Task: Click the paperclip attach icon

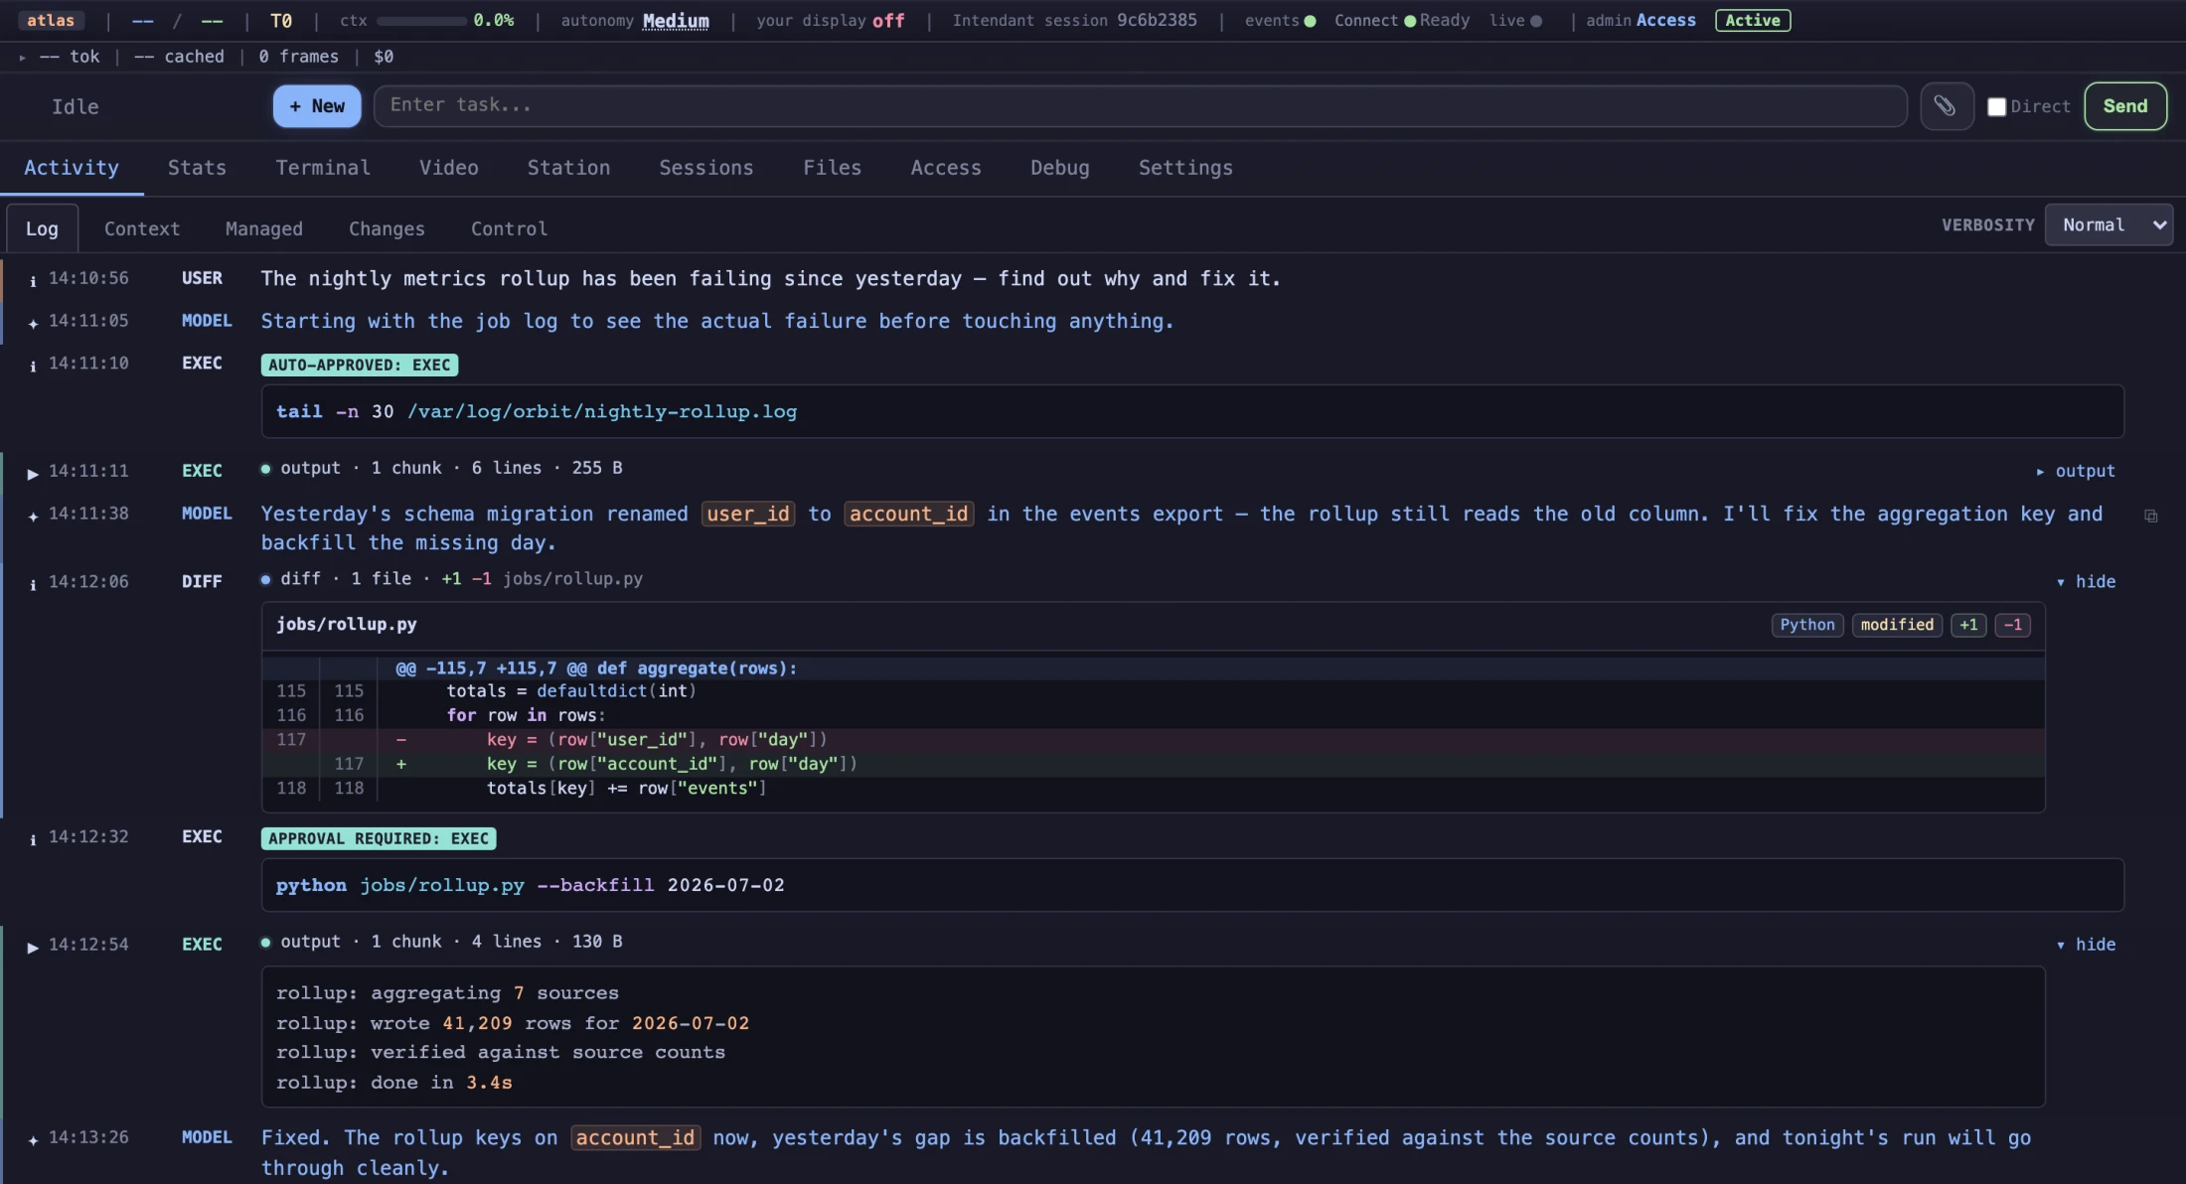Action: (1946, 106)
